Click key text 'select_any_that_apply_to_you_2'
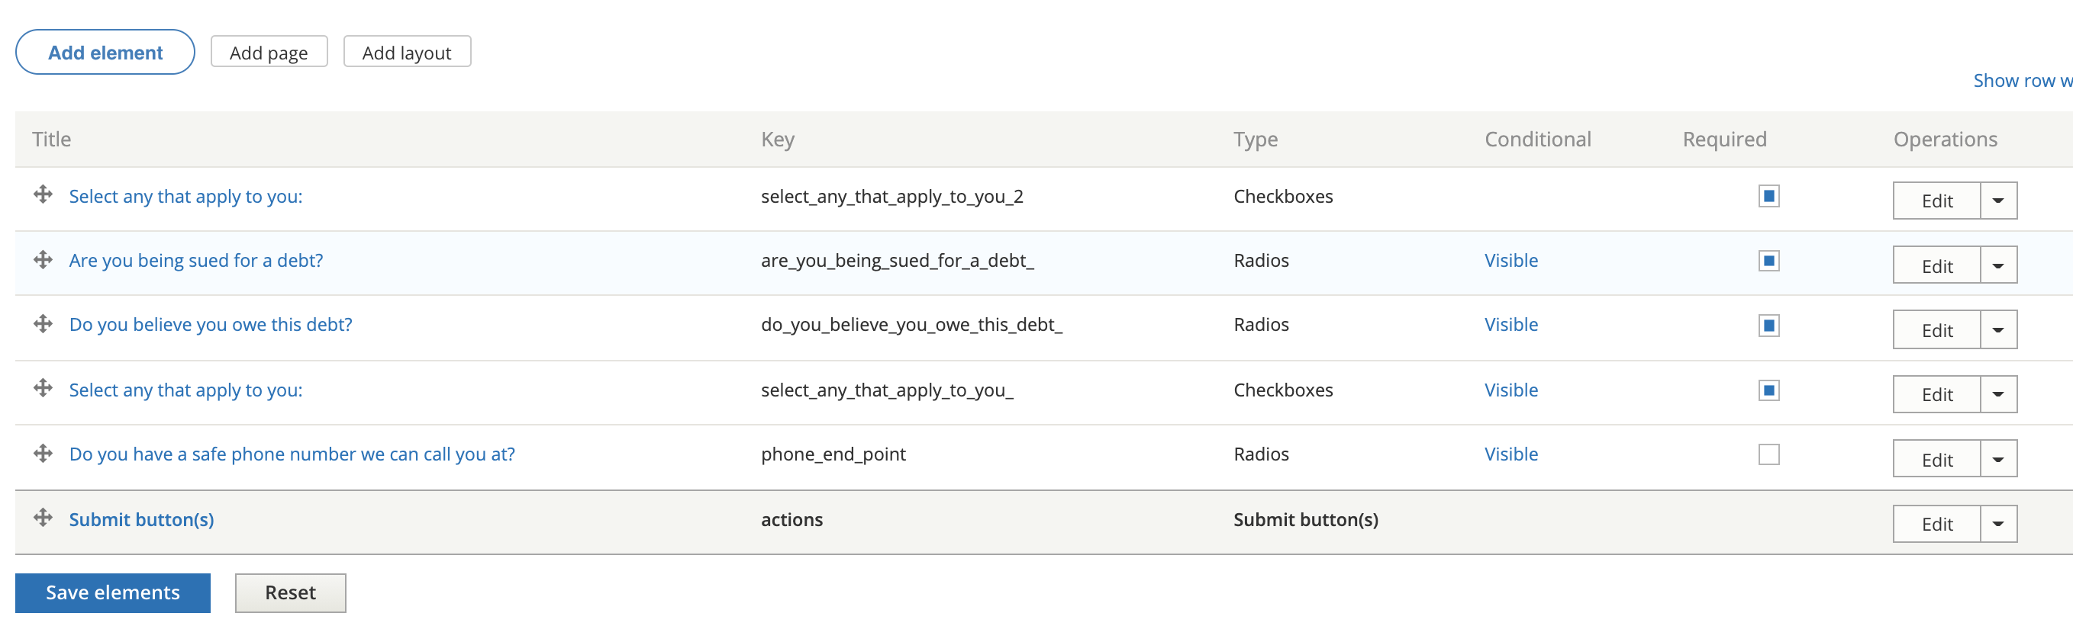The height and width of the screenshot is (642, 2073). click(x=892, y=197)
